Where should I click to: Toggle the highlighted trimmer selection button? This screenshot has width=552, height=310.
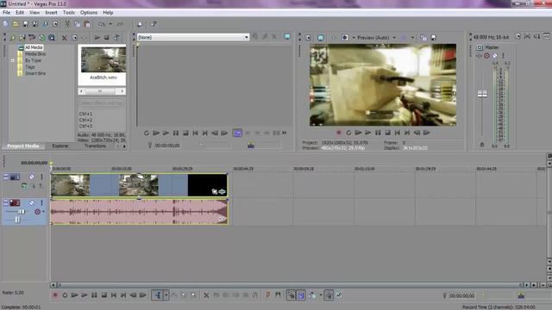(x=238, y=133)
